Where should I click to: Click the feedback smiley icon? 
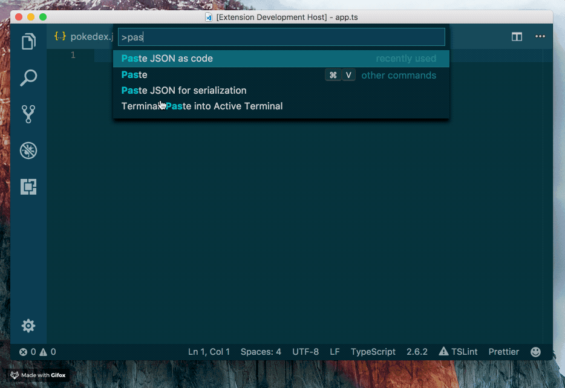click(x=535, y=352)
